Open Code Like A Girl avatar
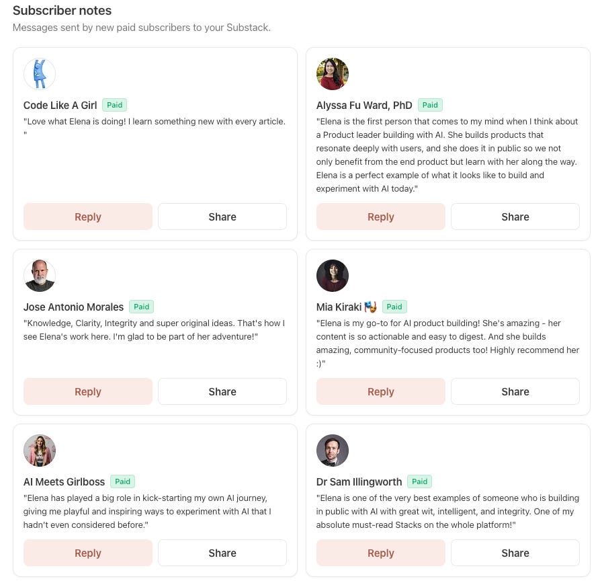 [x=40, y=74]
